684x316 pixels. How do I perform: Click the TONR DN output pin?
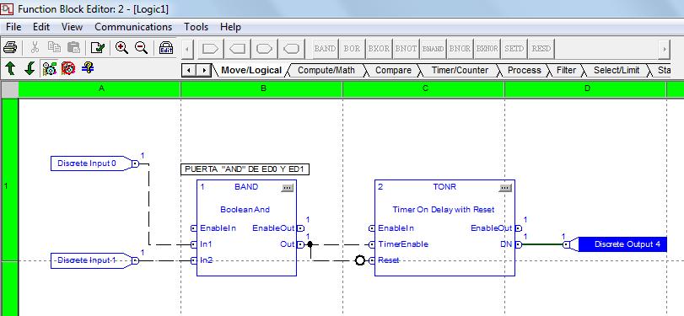(518, 244)
